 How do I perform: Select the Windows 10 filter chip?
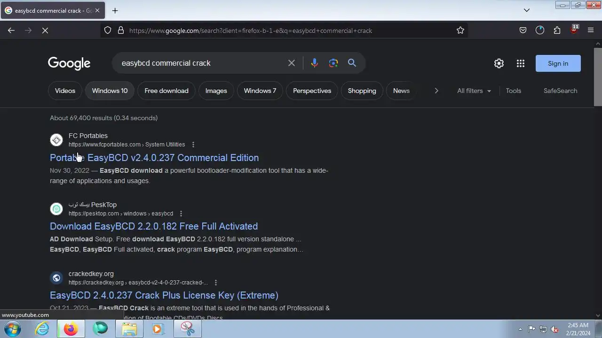pos(110,91)
